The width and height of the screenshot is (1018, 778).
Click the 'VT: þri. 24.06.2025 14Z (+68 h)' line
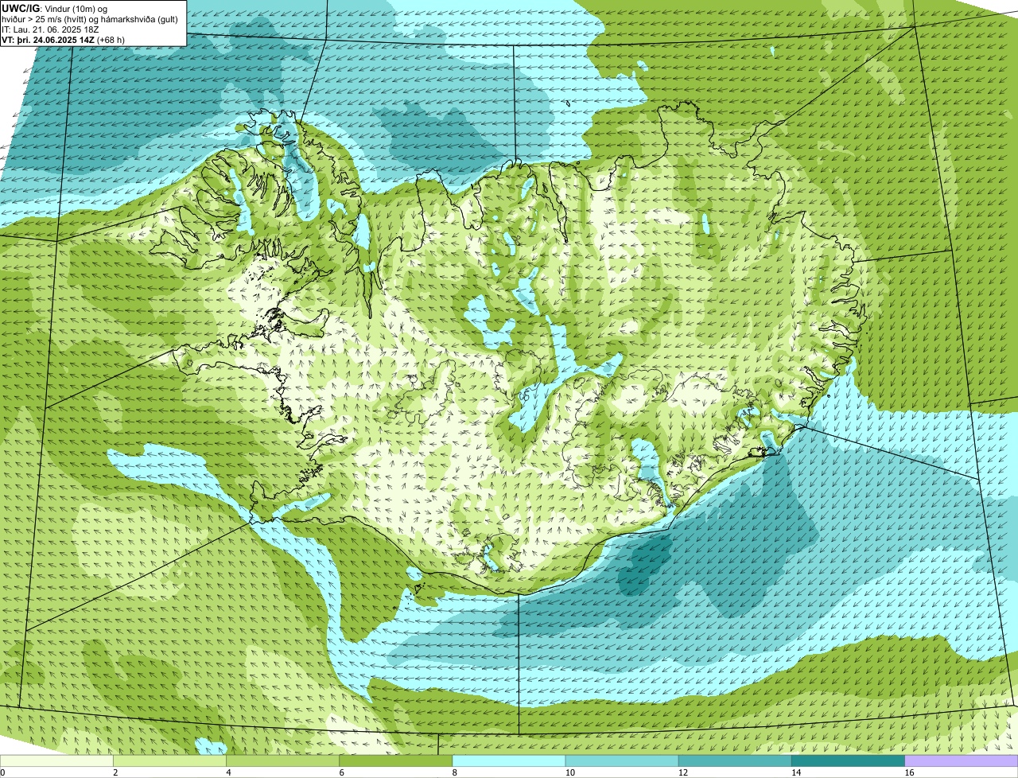[x=64, y=39]
